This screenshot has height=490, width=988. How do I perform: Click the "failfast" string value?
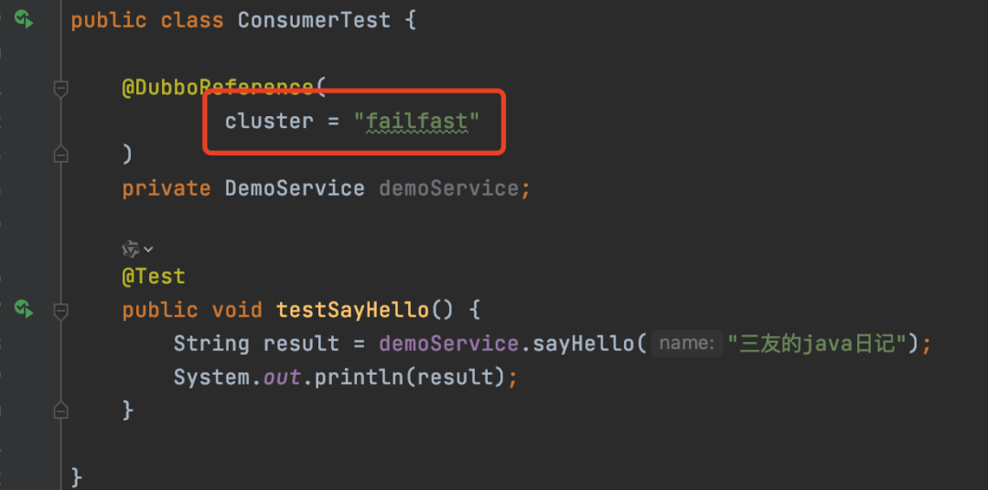click(417, 121)
